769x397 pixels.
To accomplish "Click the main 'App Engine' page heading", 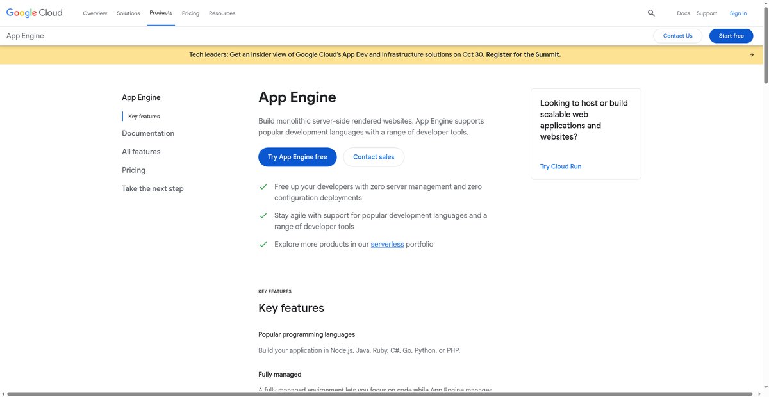I will click(x=297, y=97).
